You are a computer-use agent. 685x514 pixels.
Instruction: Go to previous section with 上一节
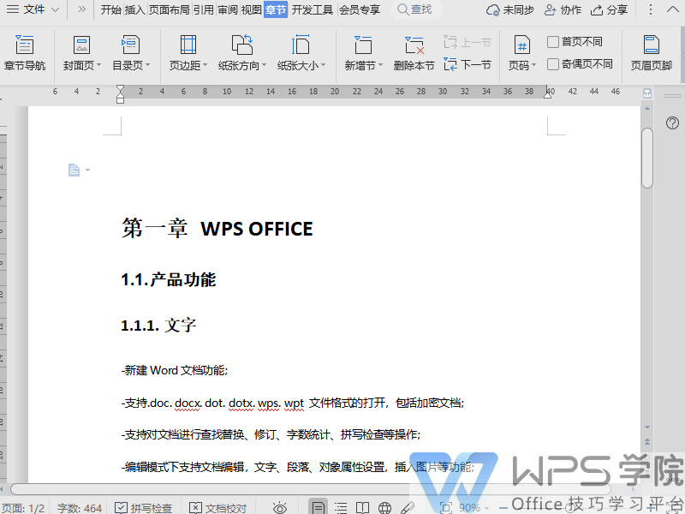tap(467, 42)
